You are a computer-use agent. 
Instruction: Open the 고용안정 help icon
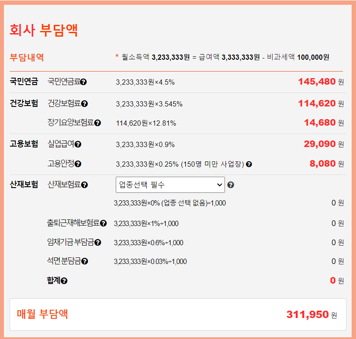pos(78,164)
